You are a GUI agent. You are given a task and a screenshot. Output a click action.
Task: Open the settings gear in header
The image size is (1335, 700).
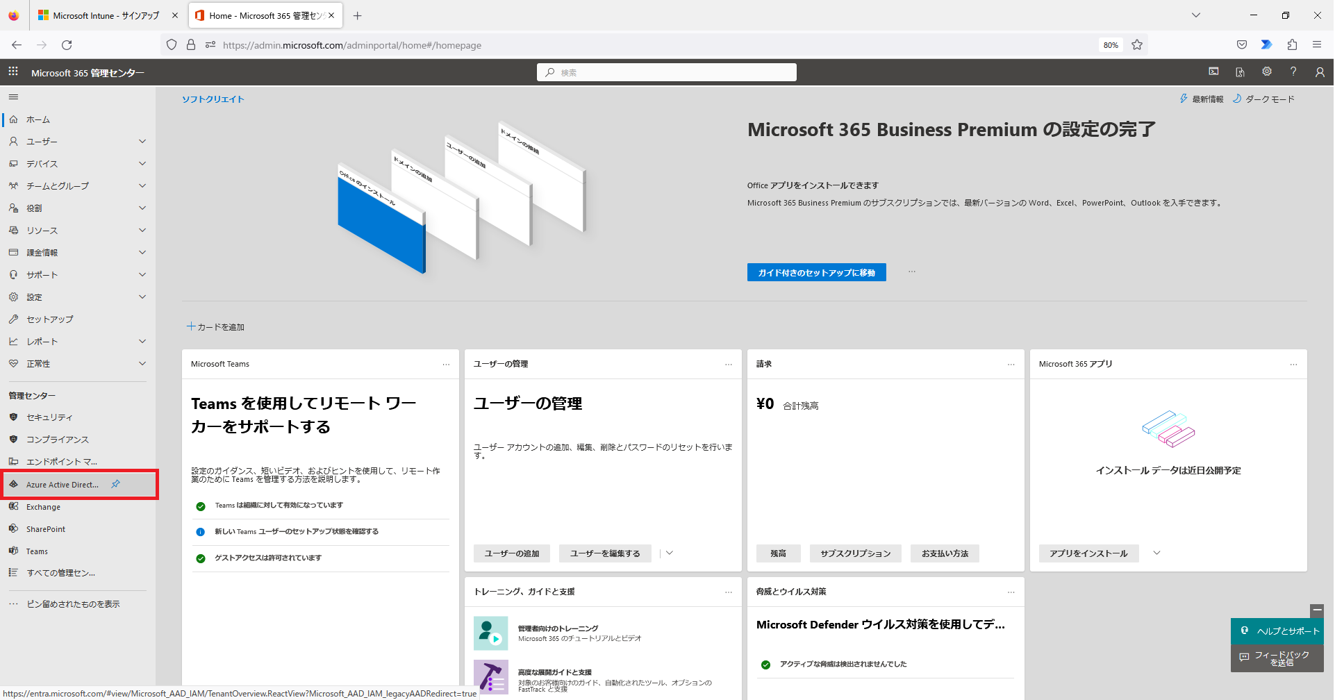[x=1267, y=72]
